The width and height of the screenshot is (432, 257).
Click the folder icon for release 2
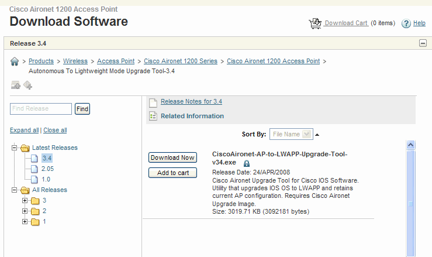click(x=35, y=211)
